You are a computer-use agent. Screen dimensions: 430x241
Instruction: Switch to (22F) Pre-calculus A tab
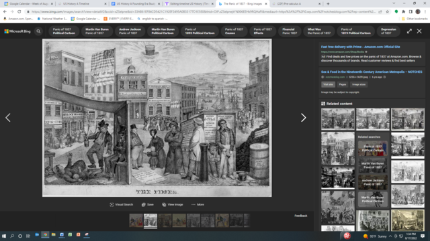click(296, 4)
